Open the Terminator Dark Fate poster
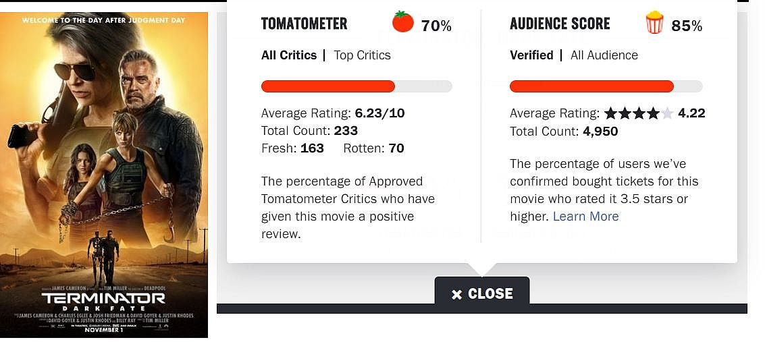The height and width of the screenshot is (342, 765). pos(104,175)
